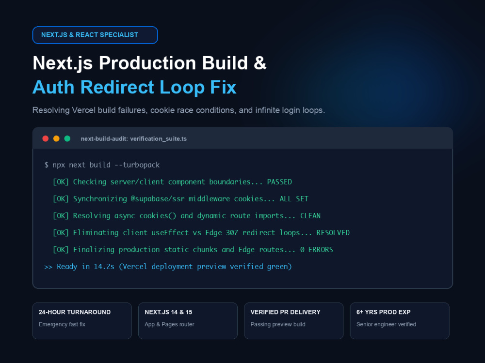
Task: Click the 'Synchronizing @supabase/ssr middleware cookies' line
Action: 180,199
